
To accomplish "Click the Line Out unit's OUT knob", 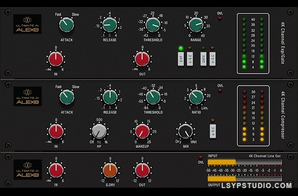I will click(142, 170).
